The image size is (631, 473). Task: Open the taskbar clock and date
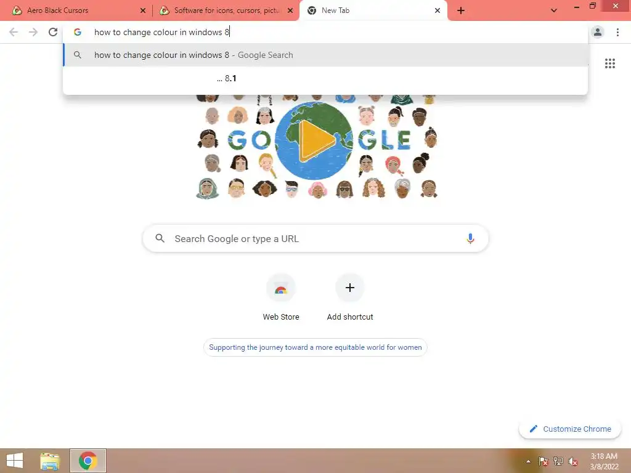coord(604,461)
